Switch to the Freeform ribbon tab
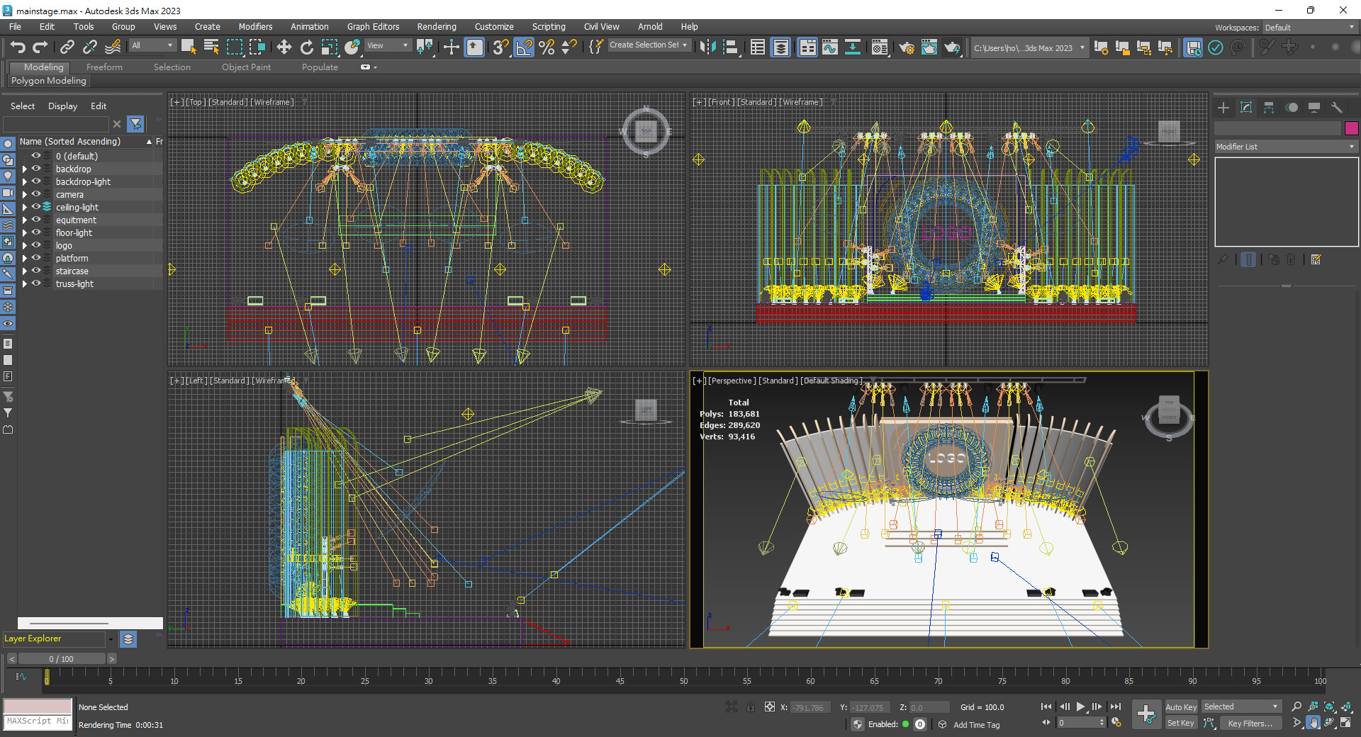The image size is (1361, 737). tap(104, 67)
